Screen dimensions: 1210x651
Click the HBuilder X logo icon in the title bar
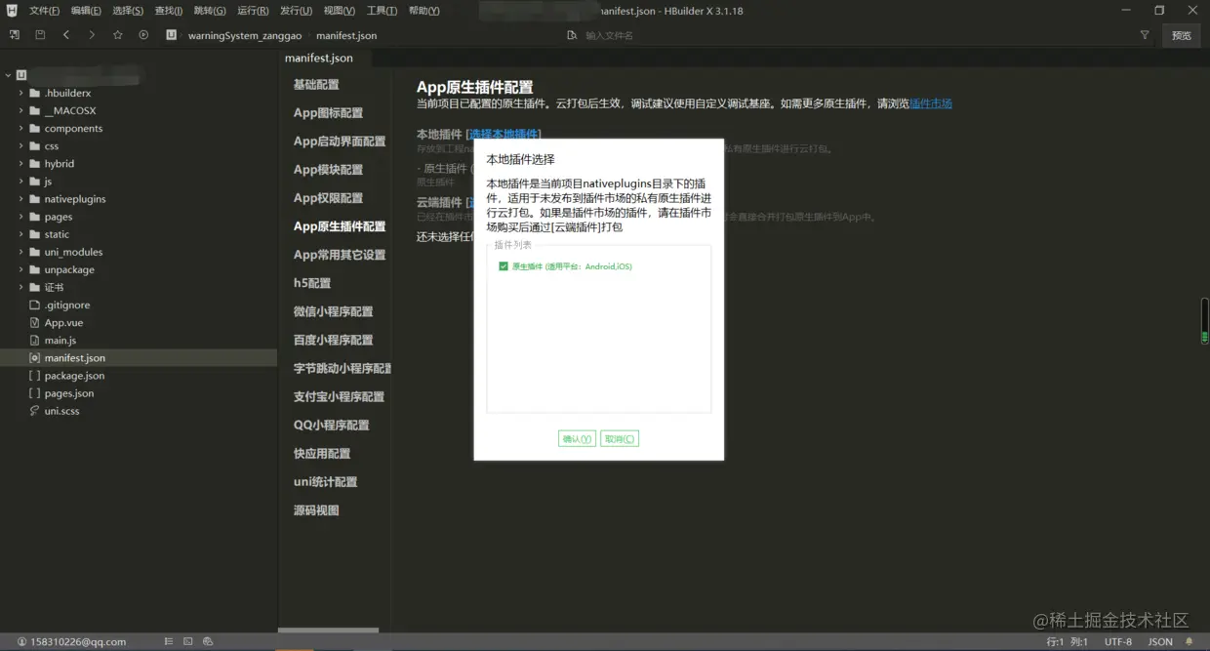(x=12, y=11)
